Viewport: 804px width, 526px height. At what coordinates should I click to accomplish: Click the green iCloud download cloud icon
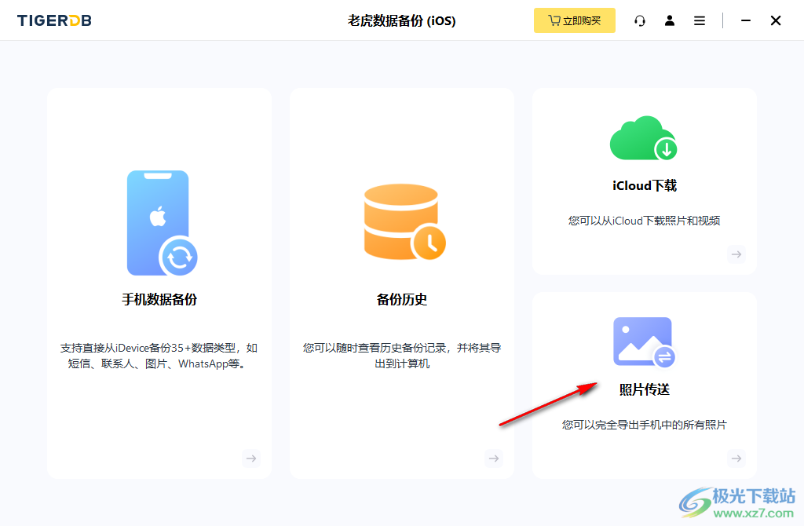[x=644, y=138]
